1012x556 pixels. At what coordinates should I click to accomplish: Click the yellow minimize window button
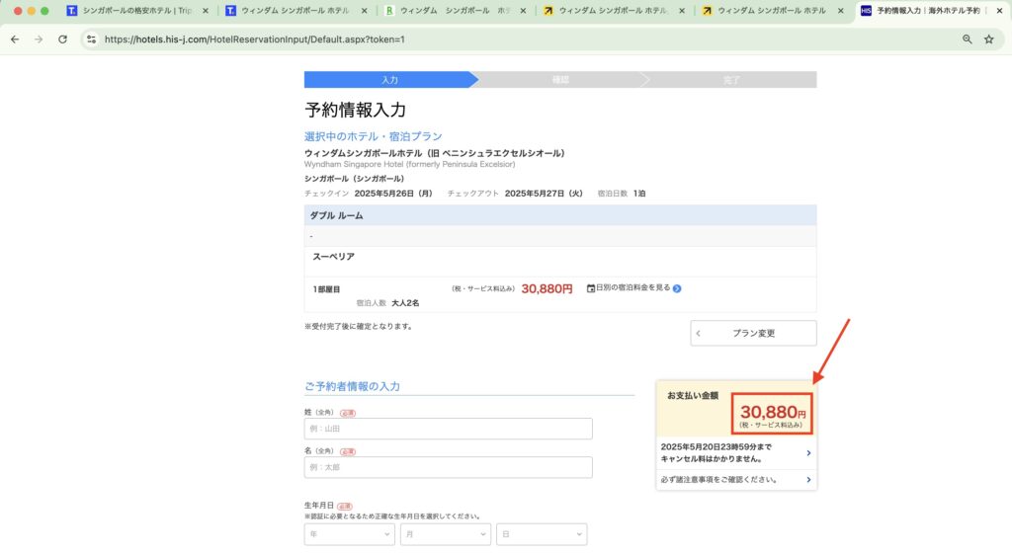pyautogui.click(x=31, y=11)
